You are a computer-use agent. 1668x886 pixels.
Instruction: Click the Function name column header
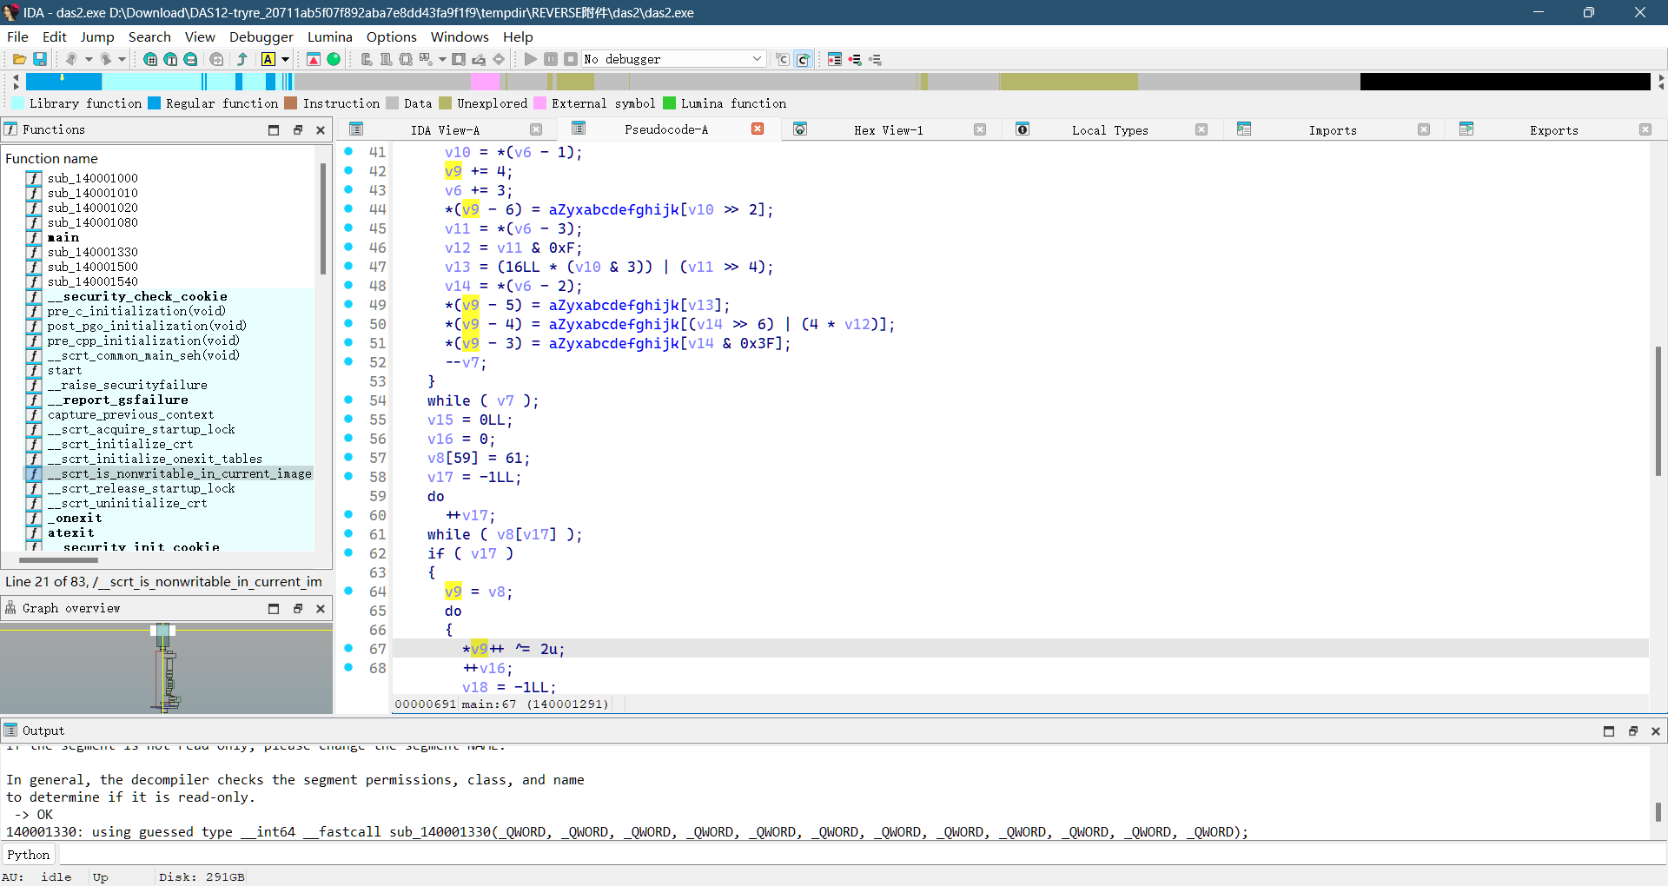pyautogui.click(x=52, y=158)
